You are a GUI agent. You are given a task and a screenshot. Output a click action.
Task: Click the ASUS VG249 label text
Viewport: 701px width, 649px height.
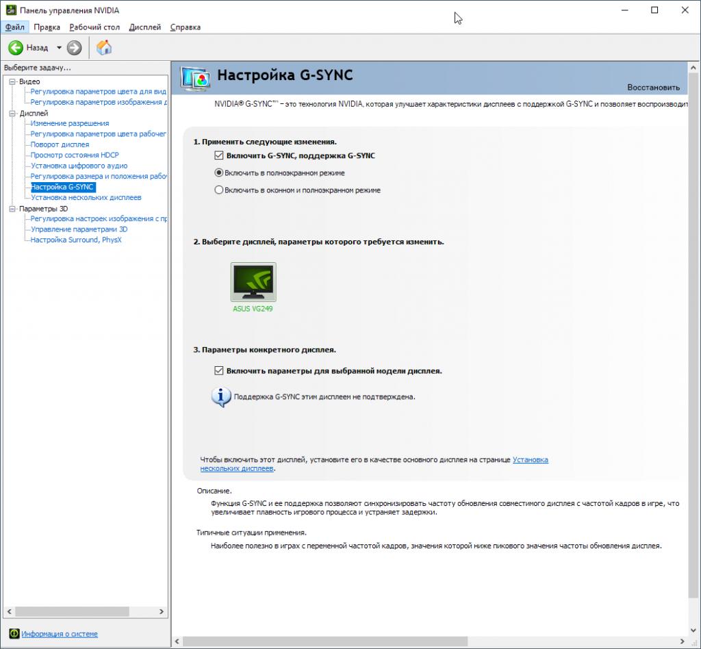[253, 309]
